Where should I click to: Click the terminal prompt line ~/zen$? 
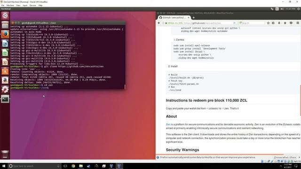click(30, 88)
